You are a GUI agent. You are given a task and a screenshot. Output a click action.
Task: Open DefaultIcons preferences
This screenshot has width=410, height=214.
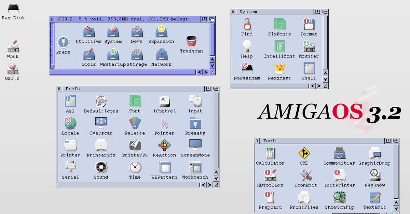pyautogui.click(x=101, y=101)
